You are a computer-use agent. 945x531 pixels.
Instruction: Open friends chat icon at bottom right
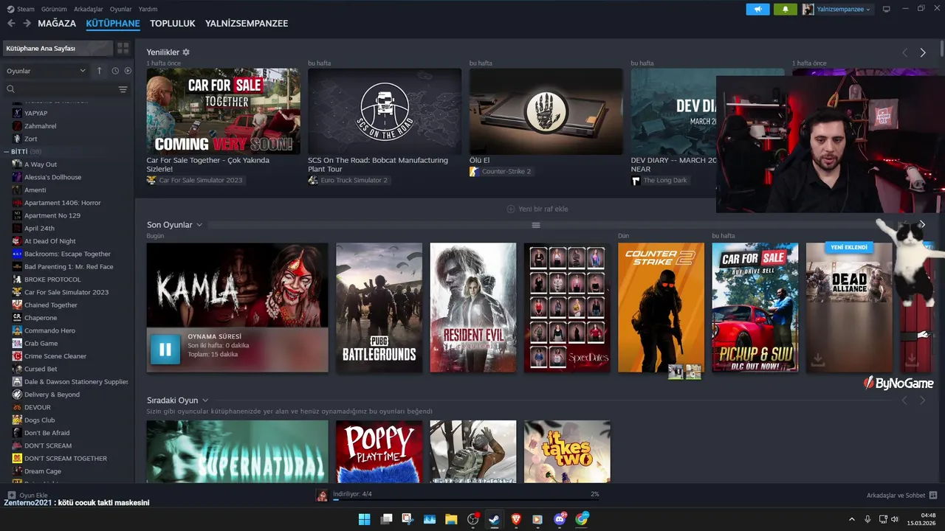tap(933, 495)
